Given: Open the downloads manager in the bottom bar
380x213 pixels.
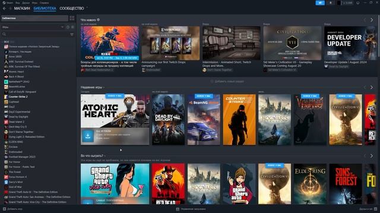Looking at the screenshot, I should point(191,209).
